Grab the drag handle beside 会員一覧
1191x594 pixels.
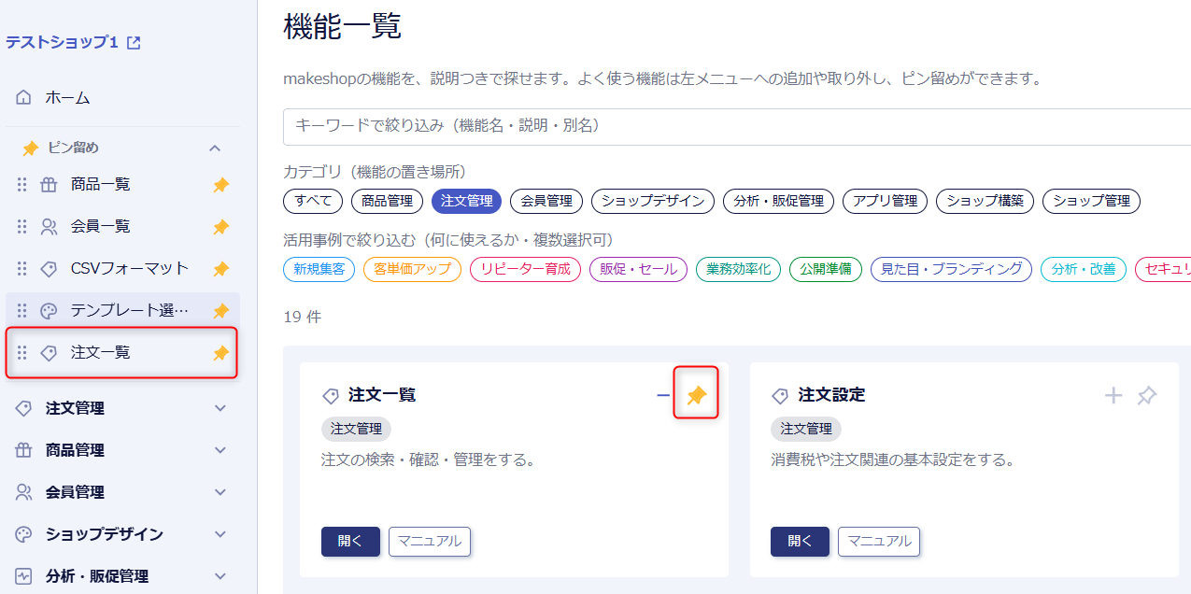click(22, 226)
